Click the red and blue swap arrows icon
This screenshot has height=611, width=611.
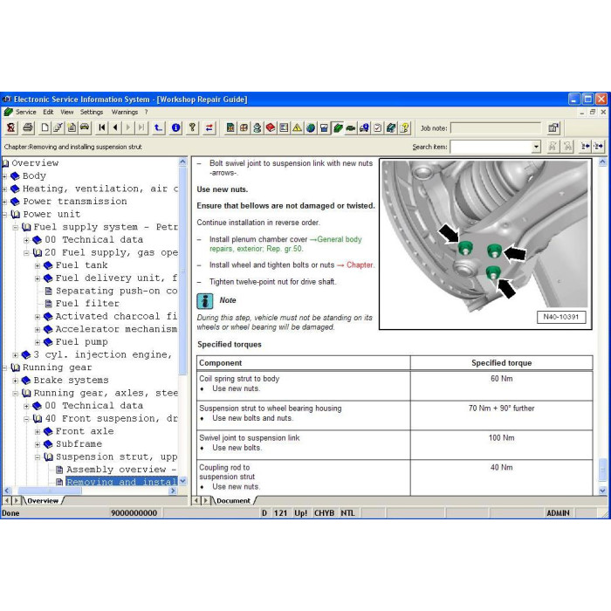(209, 127)
